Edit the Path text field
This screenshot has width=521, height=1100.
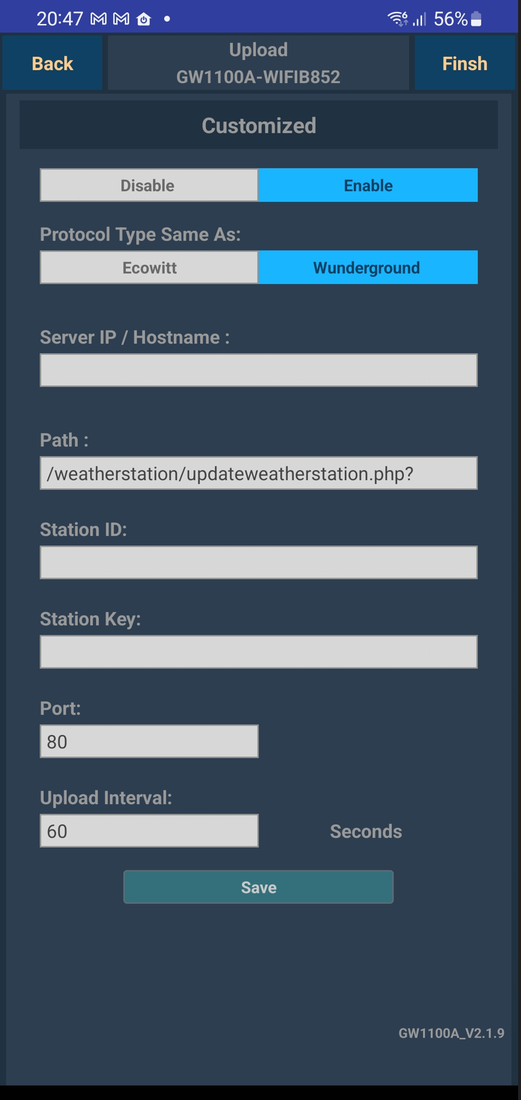click(x=258, y=473)
